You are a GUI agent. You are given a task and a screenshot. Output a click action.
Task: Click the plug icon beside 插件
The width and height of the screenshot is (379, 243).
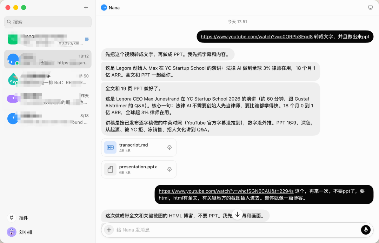click(x=12, y=218)
